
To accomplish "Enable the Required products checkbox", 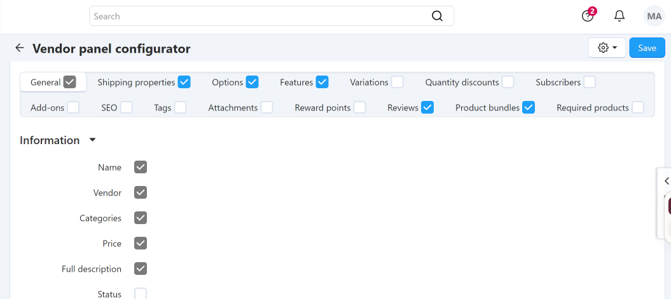I will tap(638, 107).
